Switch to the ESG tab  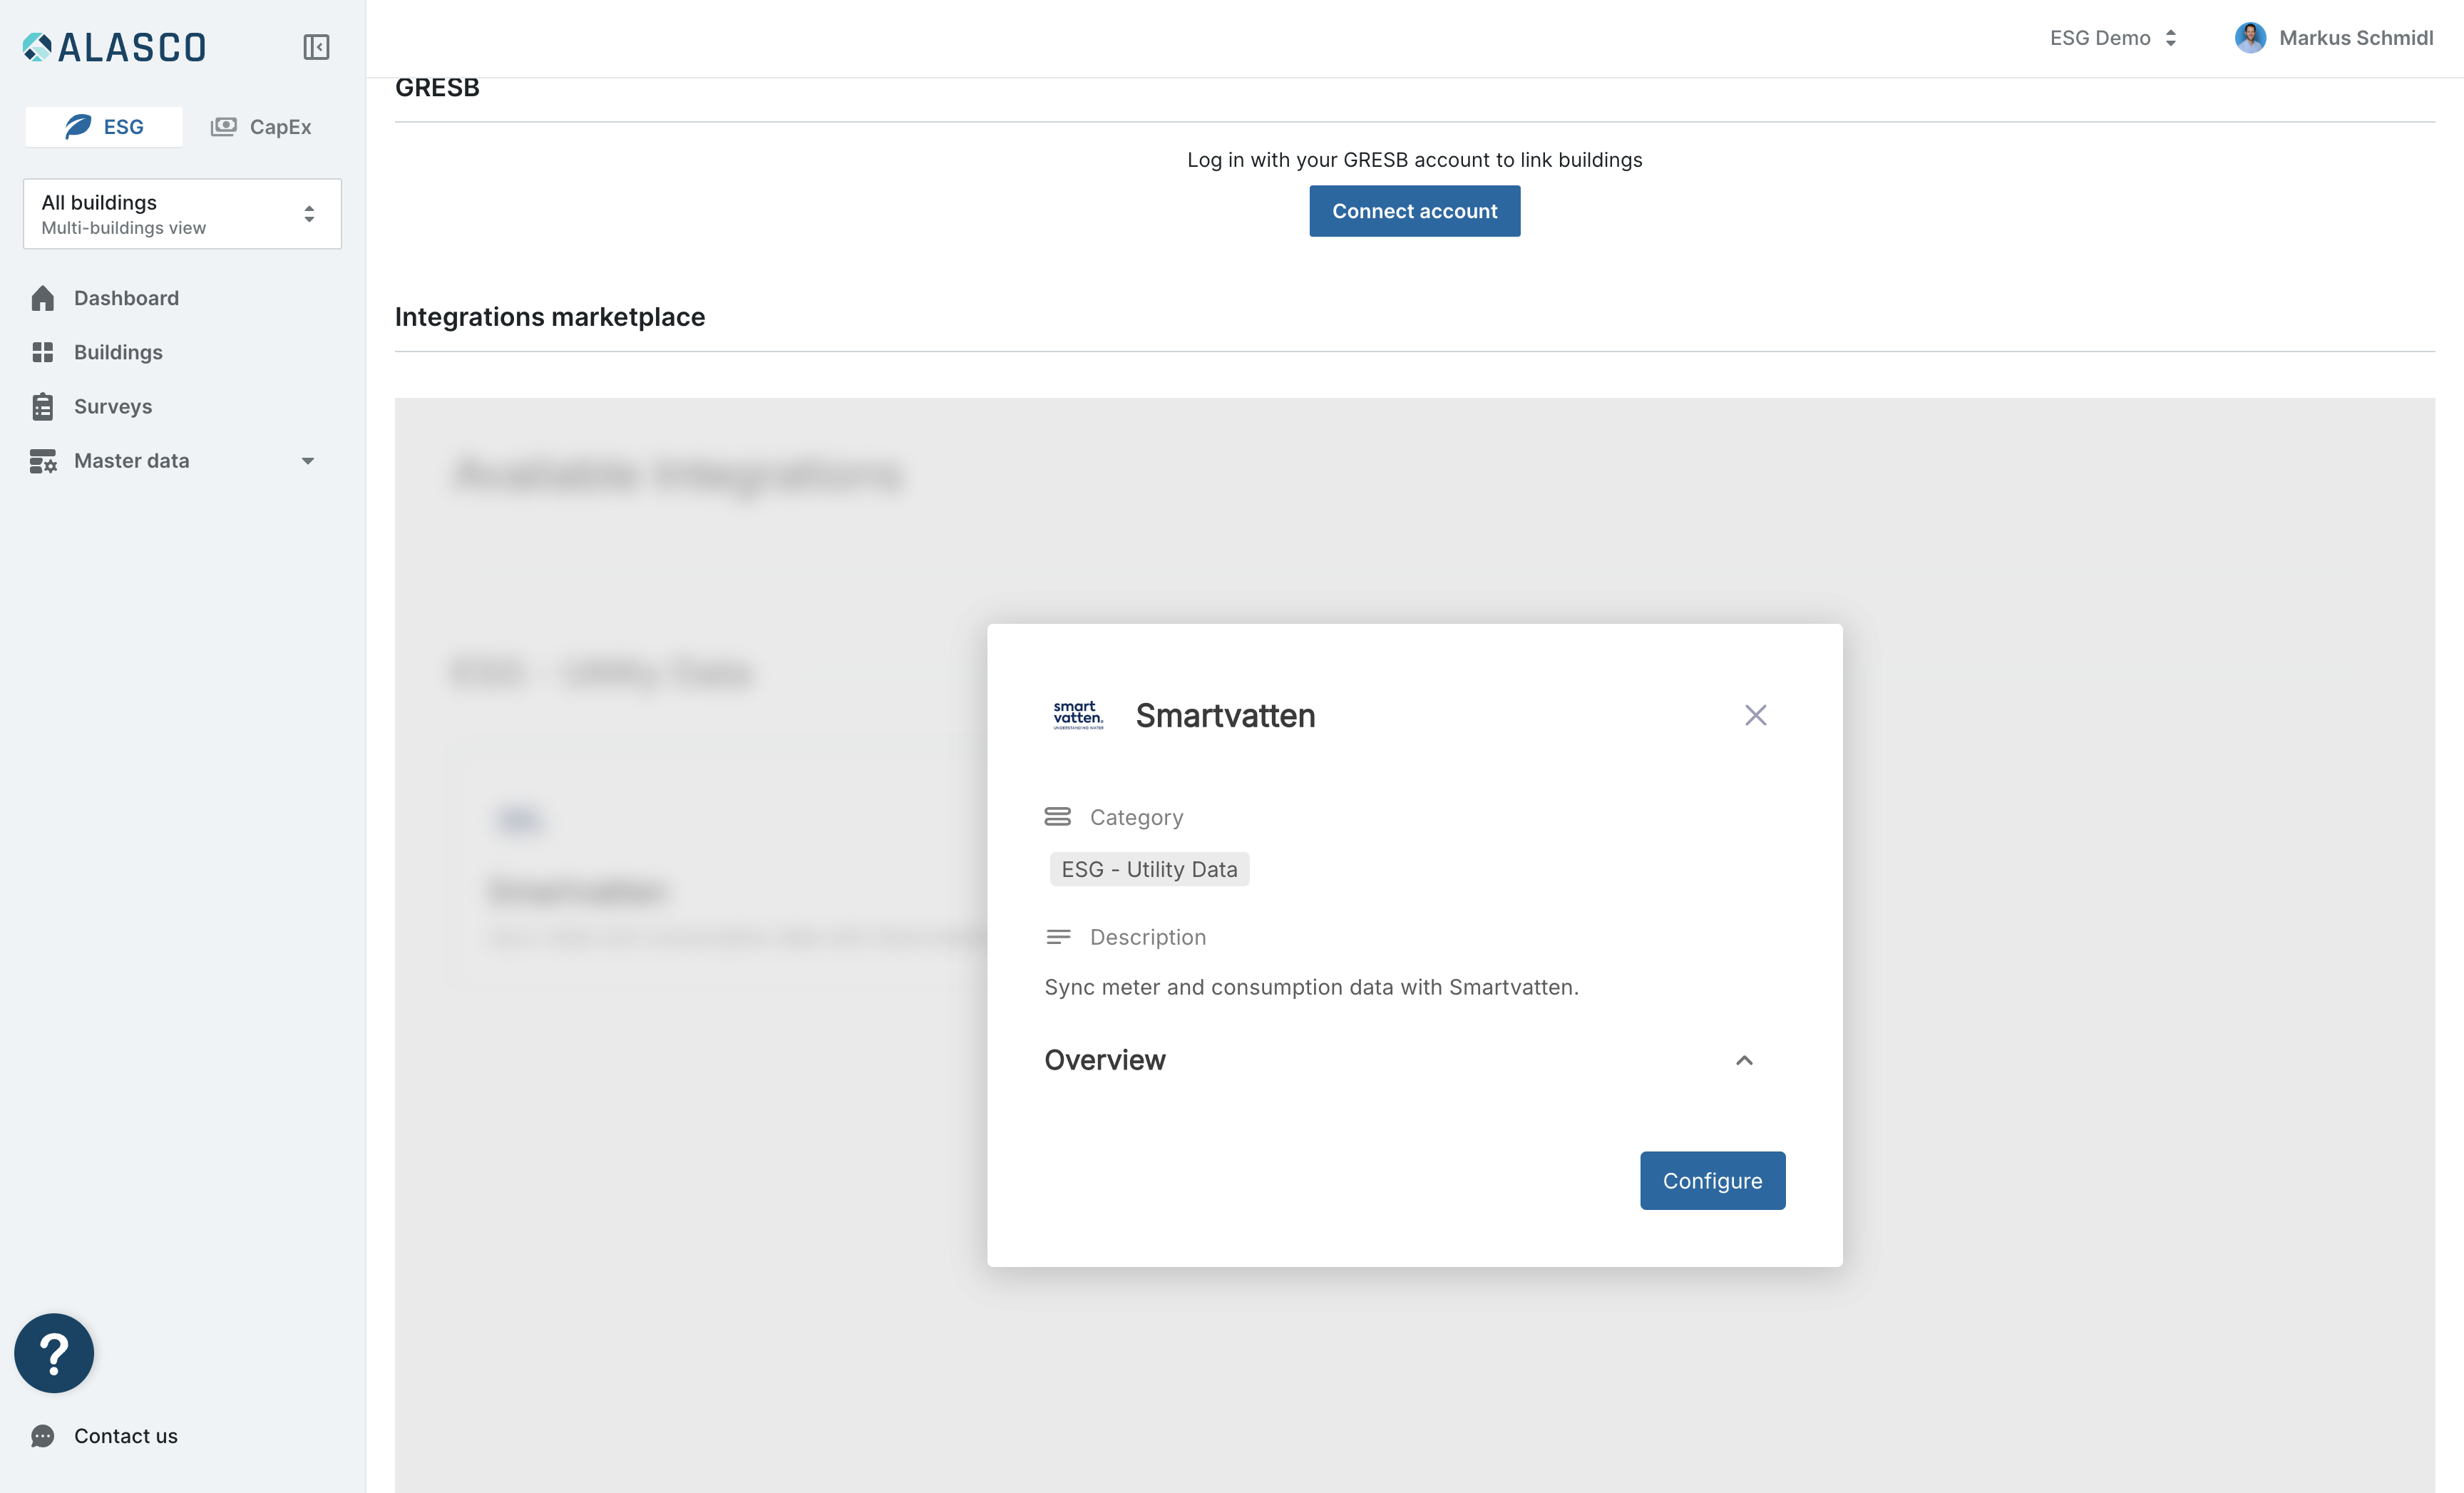click(x=104, y=127)
